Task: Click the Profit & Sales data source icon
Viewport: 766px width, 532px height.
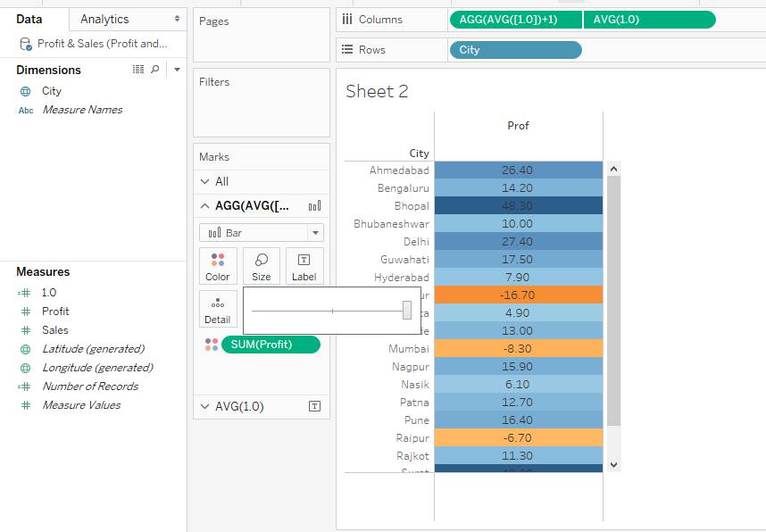Action: pyautogui.click(x=26, y=44)
